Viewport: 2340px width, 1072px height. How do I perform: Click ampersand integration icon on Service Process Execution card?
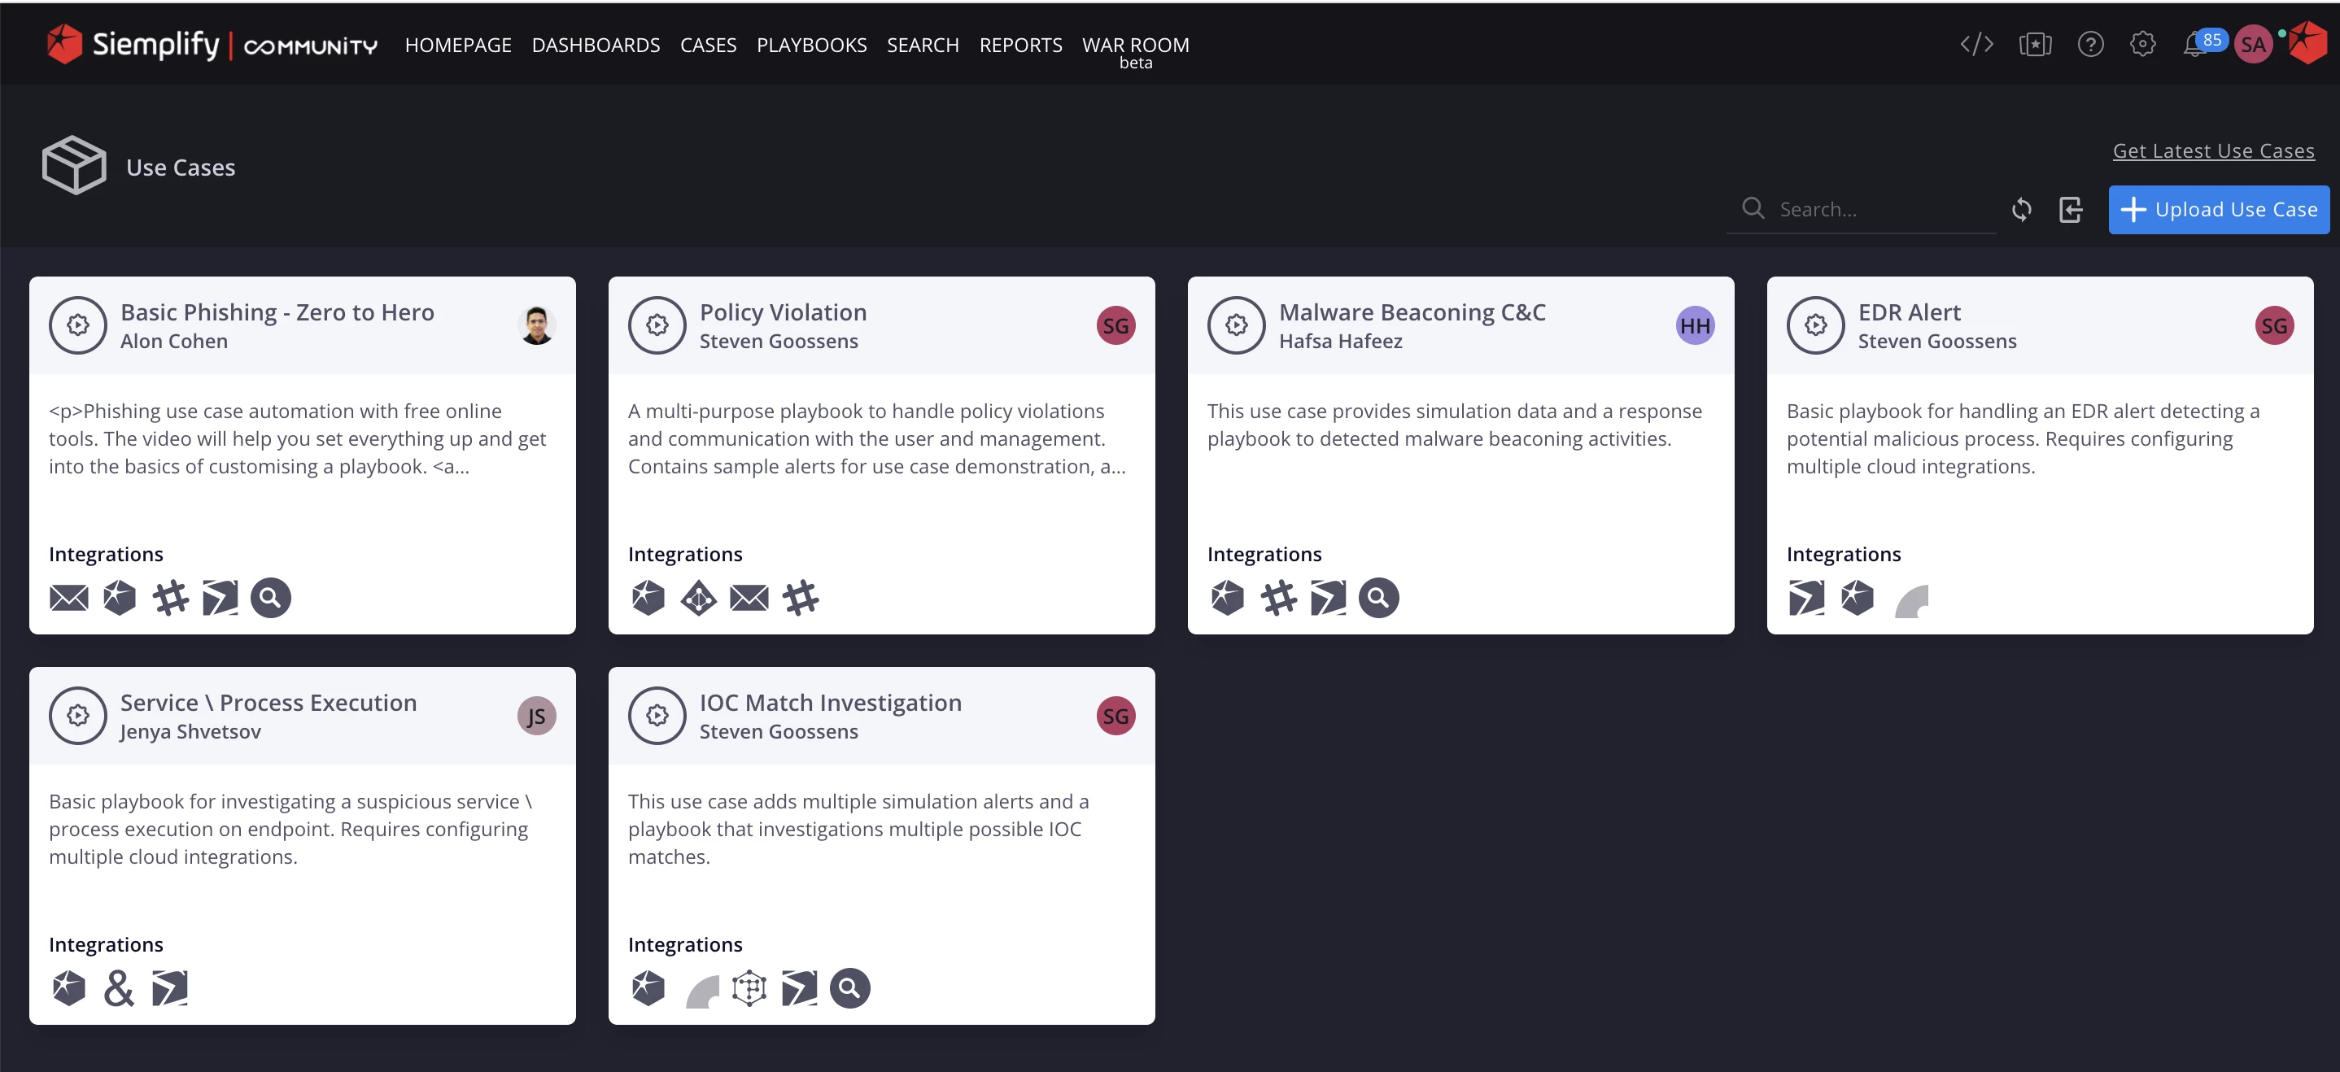119,988
